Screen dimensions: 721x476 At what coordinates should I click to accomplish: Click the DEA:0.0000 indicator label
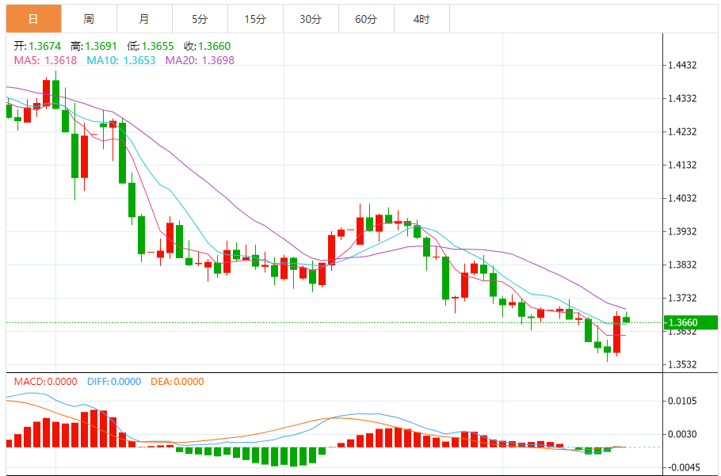(177, 382)
